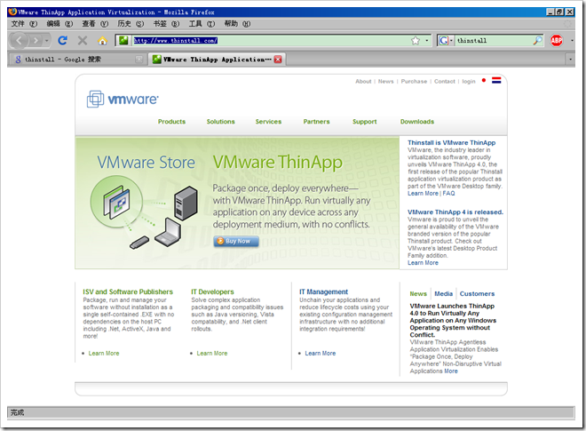Open the address bar history dropdown
The image size is (586, 431).
coord(427,40)
